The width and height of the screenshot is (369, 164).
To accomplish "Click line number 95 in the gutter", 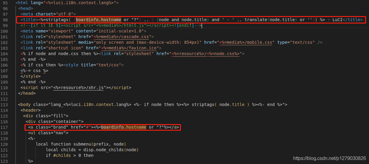I will (5, 3).
